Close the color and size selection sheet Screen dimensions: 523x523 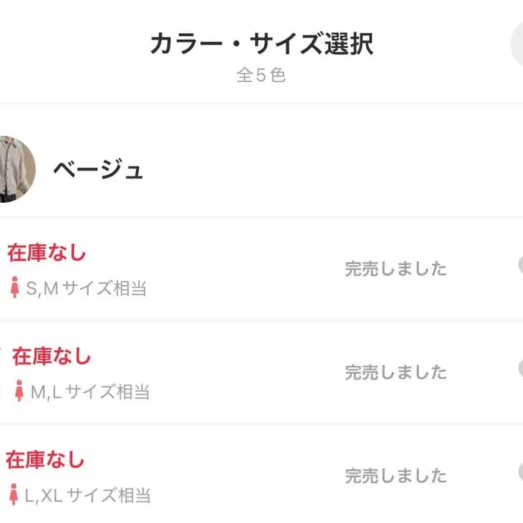(517, 46)
